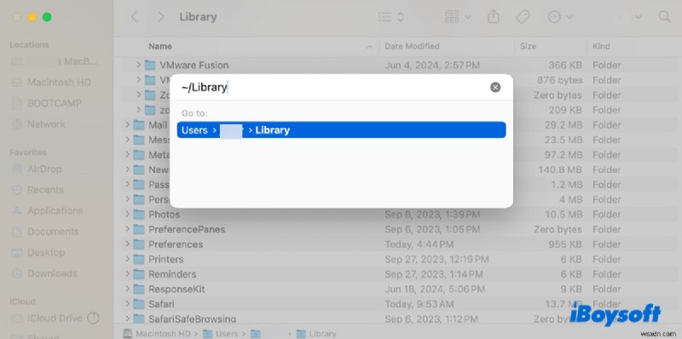Open the More actions ellipsis menu
The image size is (682, 339).
click(560, 17)
